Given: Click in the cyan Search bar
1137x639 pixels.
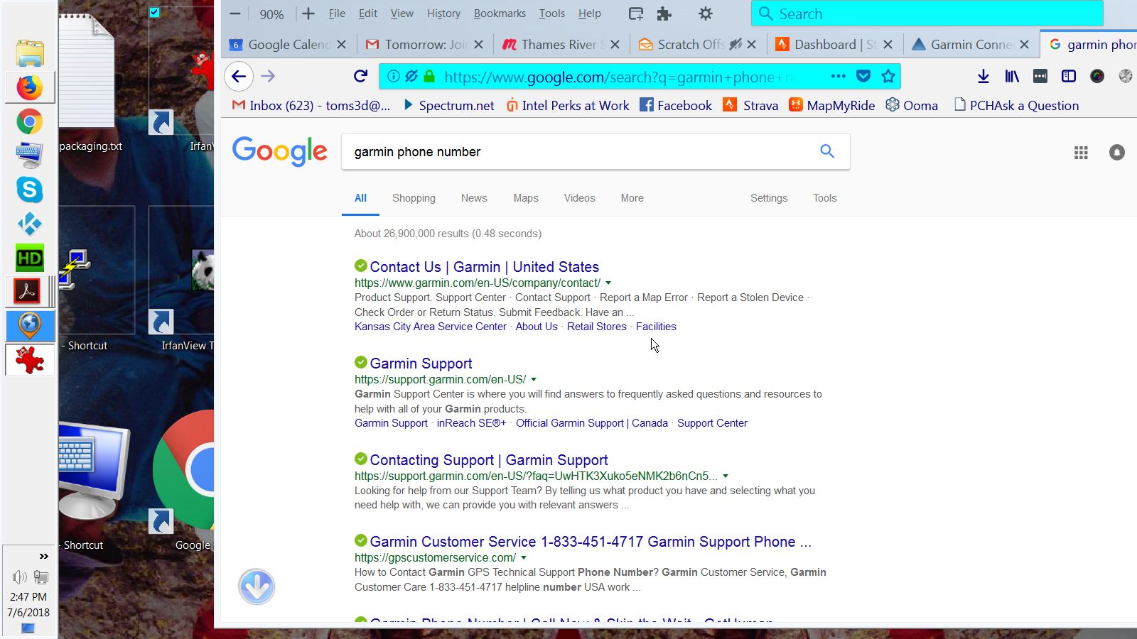Looking at the screenshot, I should click(x=927, y=13).
